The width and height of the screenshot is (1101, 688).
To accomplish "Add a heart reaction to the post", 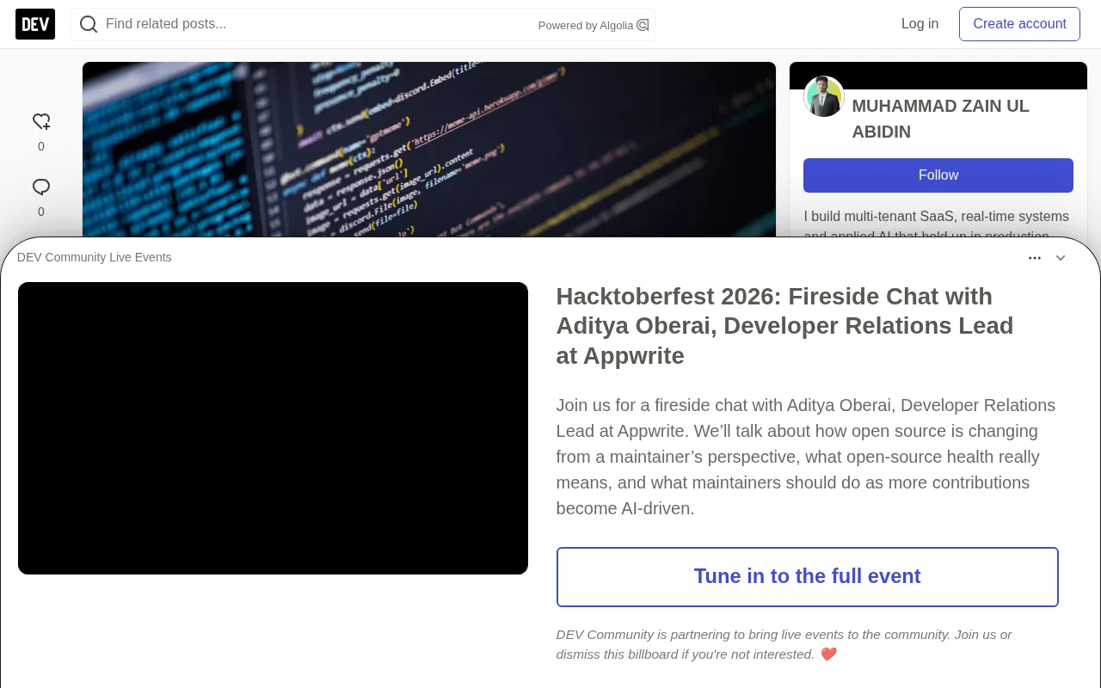I will (x=41, y=122).
